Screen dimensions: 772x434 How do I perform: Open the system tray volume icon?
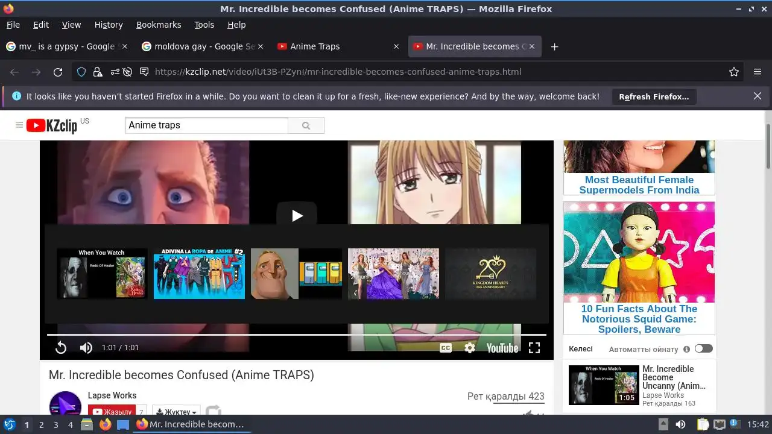pyautogui.click(x=680, y=424)
